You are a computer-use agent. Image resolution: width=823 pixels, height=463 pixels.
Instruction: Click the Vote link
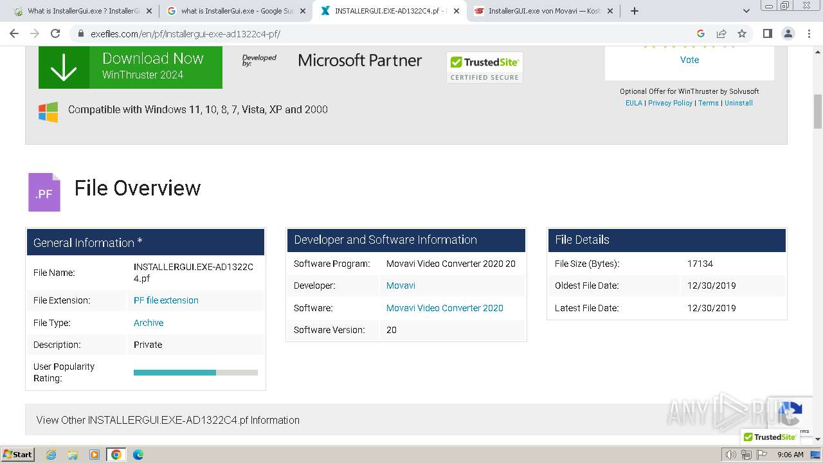coord(689,60)
